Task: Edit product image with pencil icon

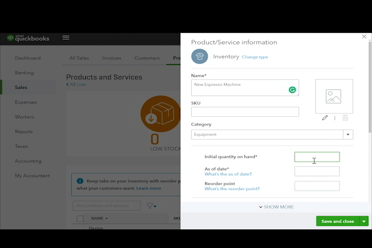Action: tap(325, 118)
